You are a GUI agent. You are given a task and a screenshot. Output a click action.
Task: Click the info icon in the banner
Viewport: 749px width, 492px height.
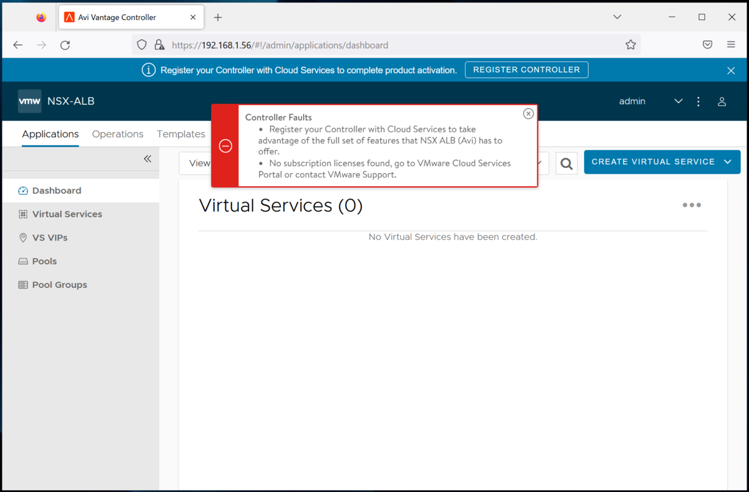pyautogui.click(x=149, y=70)
